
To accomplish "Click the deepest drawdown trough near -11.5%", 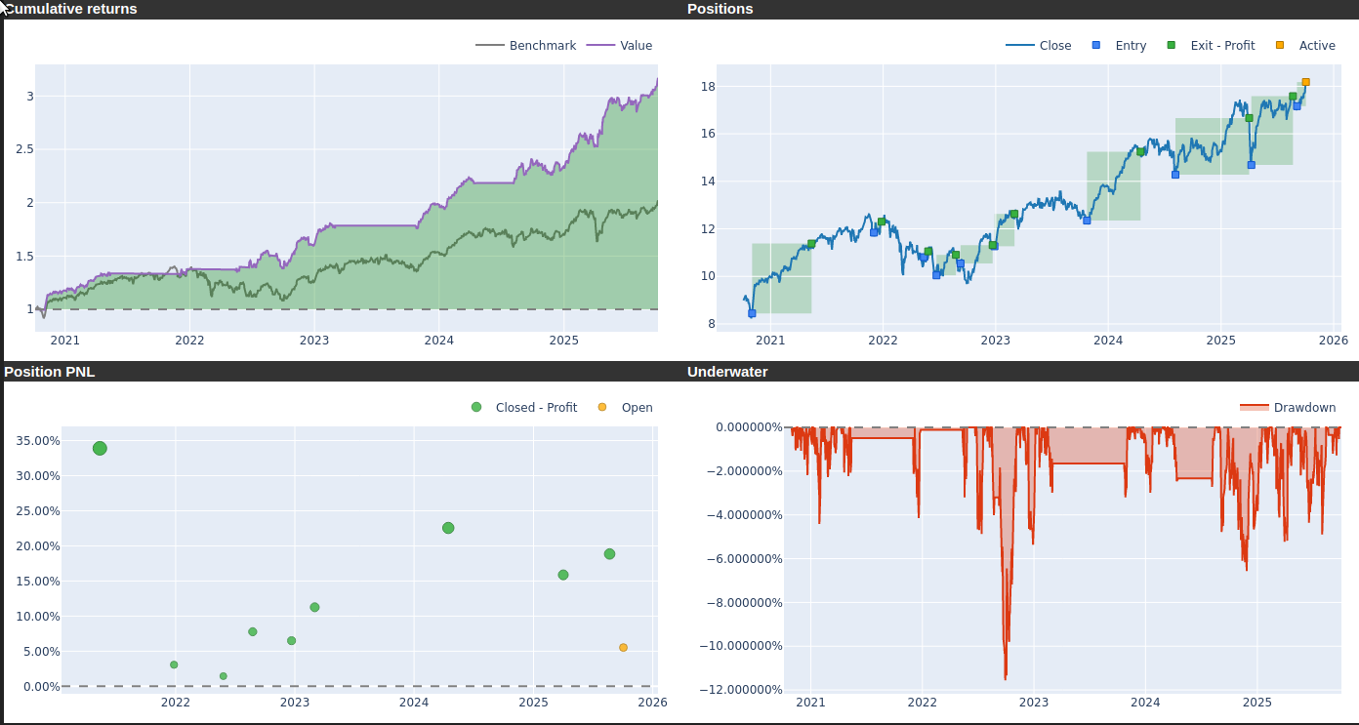I will point(1006,677).
